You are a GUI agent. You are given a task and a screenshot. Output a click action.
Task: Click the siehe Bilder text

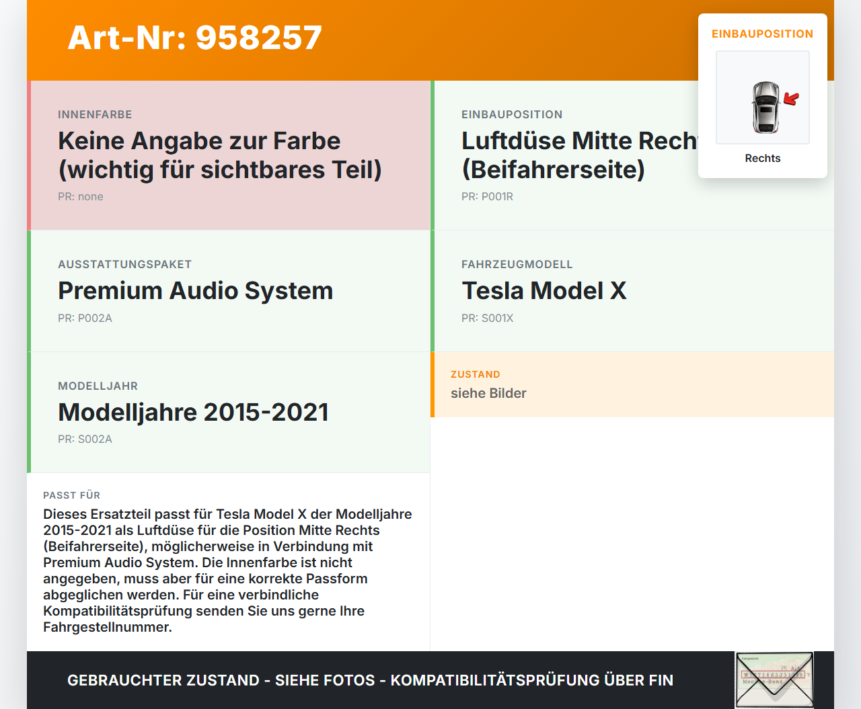[x=488, y=393]
